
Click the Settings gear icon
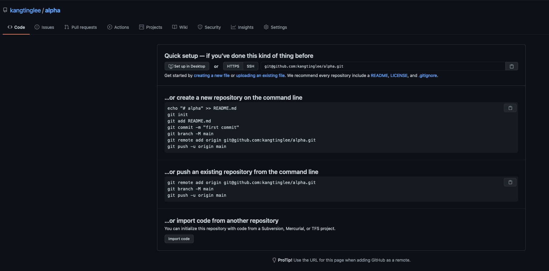(266, 27)
